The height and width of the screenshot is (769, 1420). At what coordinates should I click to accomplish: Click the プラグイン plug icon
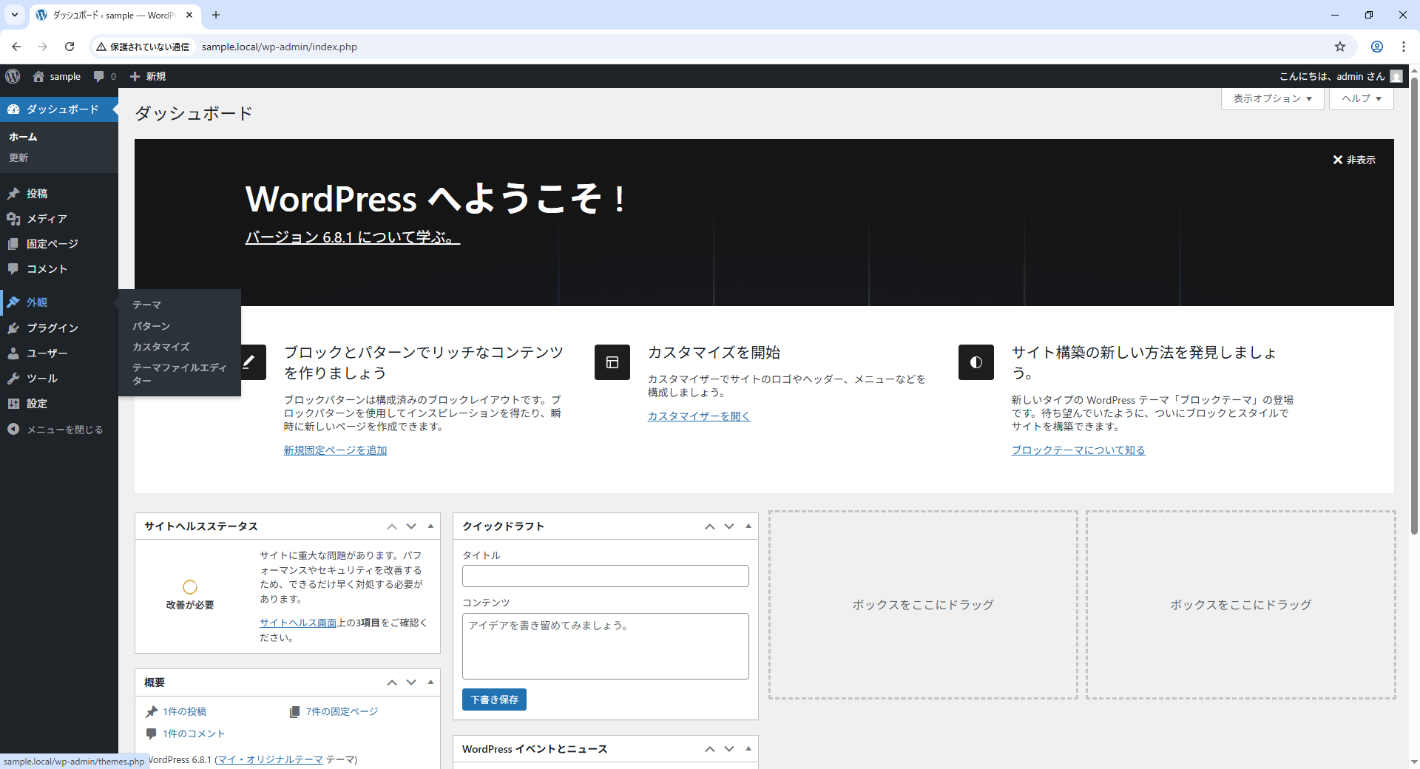(x=13, y=328)
